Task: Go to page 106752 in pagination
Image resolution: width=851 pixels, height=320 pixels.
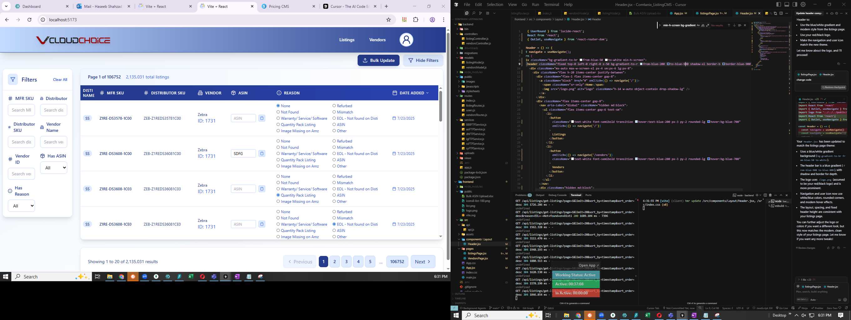Action: click(x=397, y=262)
